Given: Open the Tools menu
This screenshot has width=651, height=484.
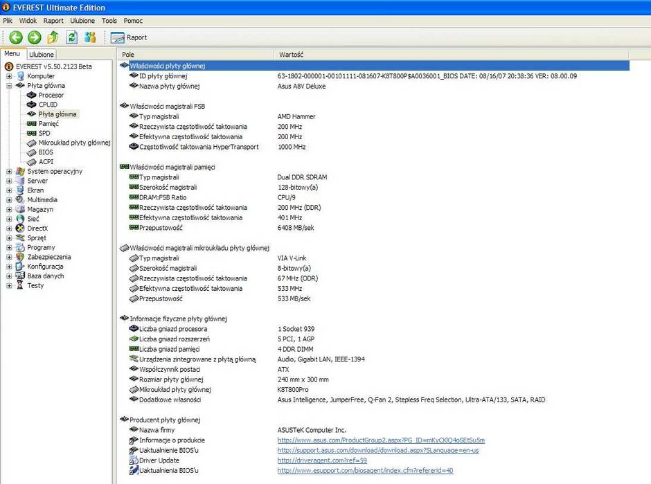Looking at the screenshot, I should click(109, 20).
